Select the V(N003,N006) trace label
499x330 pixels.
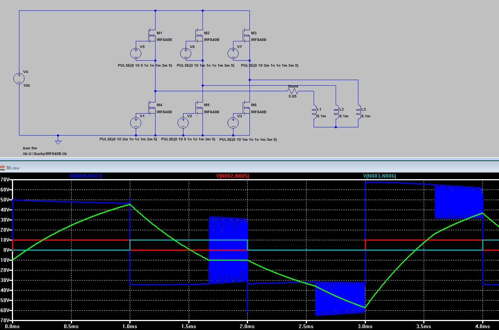tap(380, 176)
